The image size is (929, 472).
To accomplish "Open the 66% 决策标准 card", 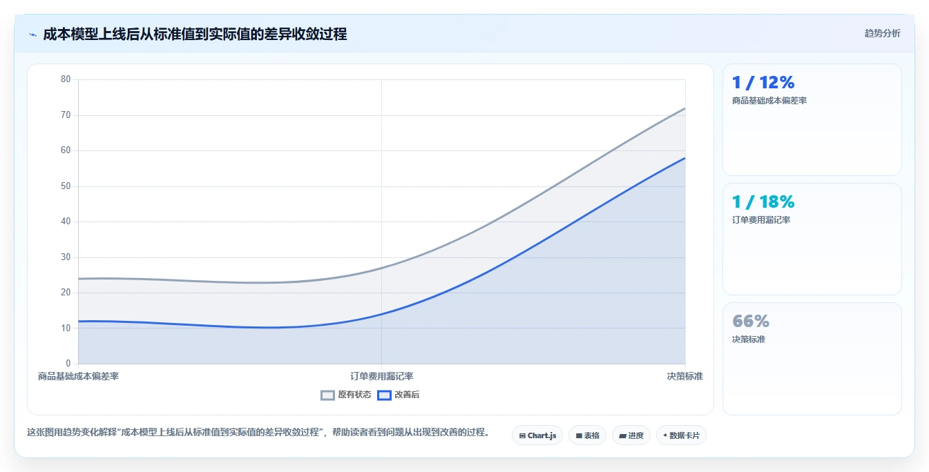I will (x=812, y=358).
